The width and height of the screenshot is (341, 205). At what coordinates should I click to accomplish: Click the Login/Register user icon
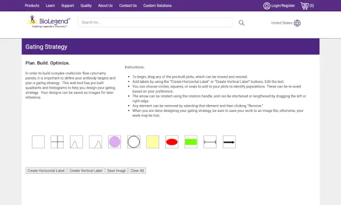(x=267, y=6)
